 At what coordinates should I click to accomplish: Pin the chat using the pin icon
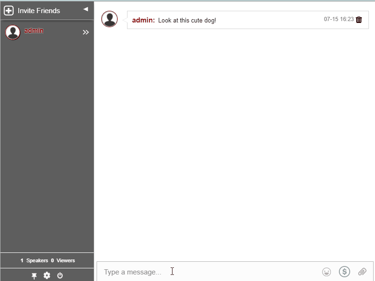[34, 275]
